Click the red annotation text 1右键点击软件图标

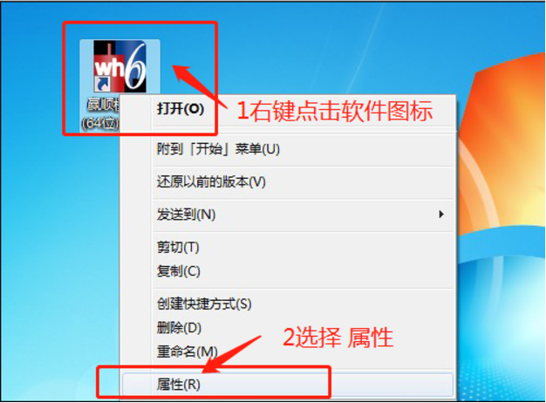tap(335, 112)
